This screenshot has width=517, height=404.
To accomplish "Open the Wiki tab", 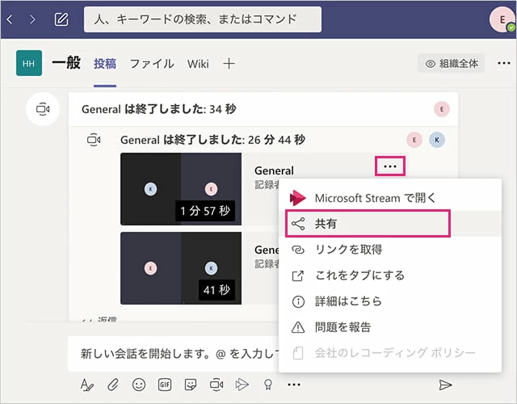I will pyautogui.click(x=198, y=64).
